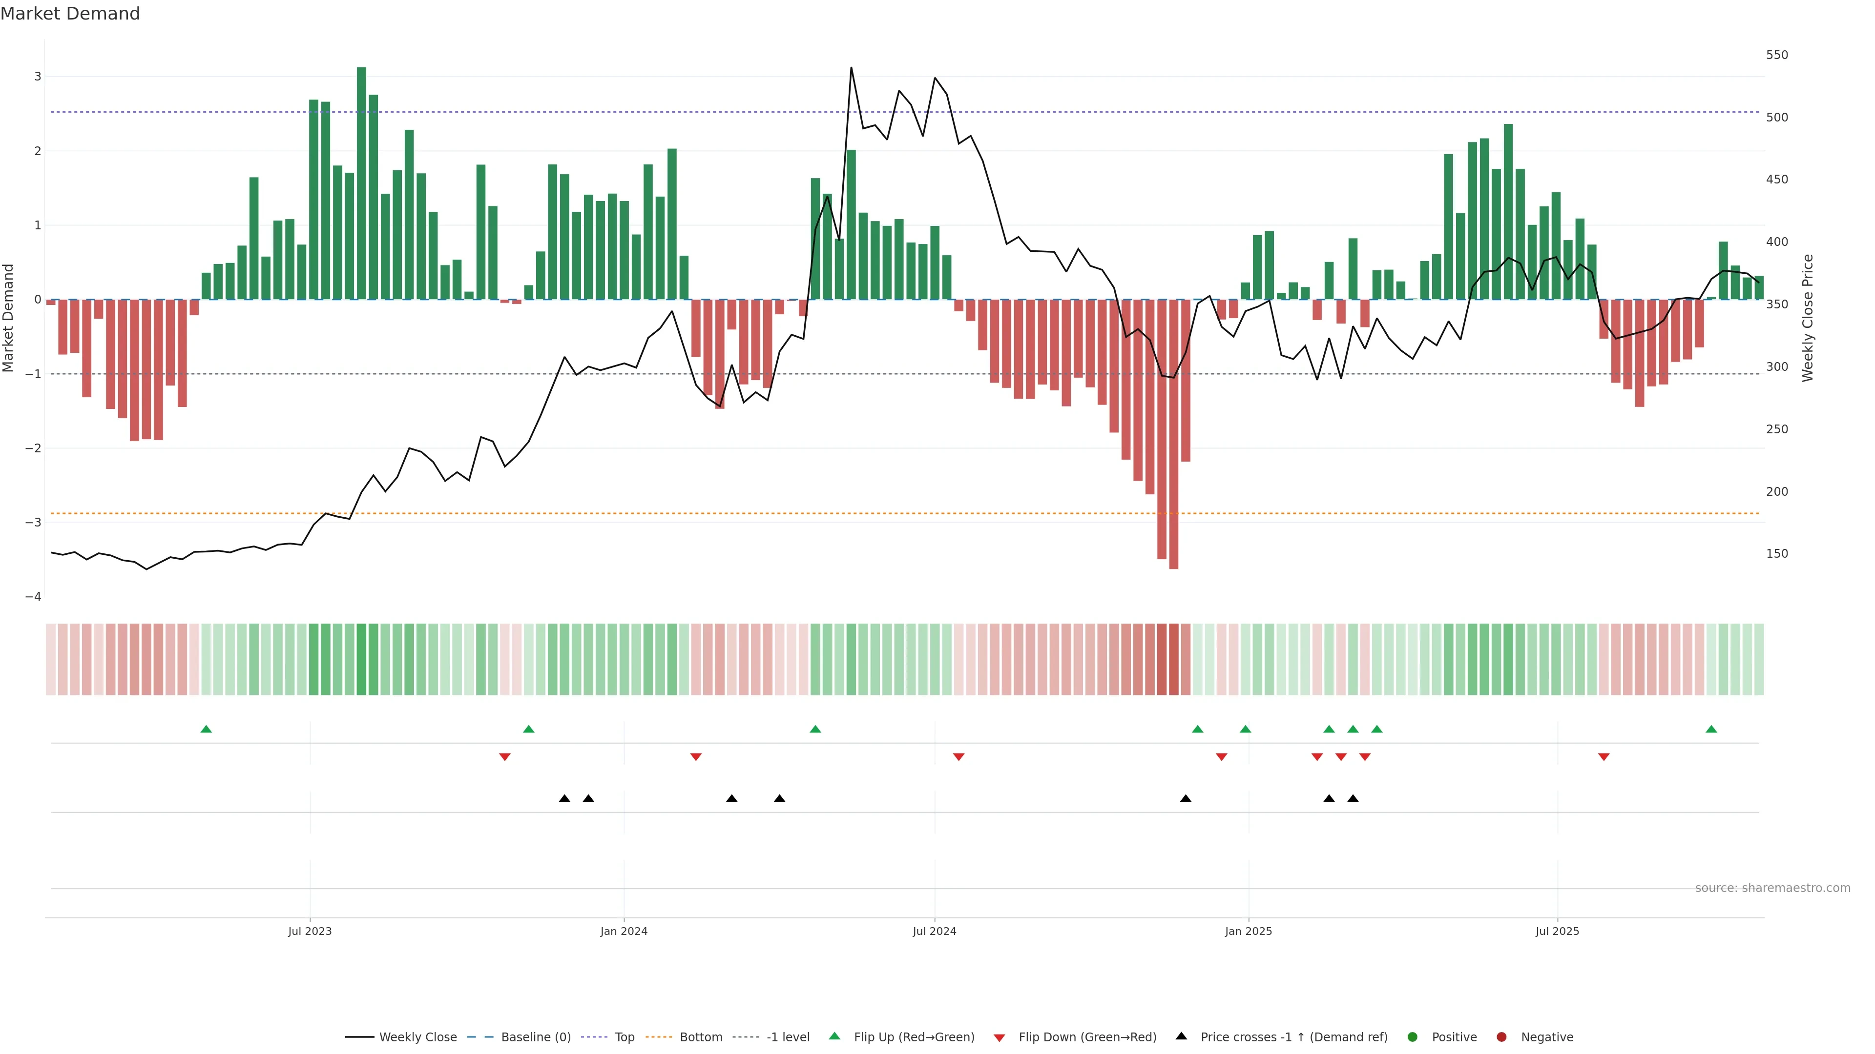Click the Negative red circle legend icon
The width and height of the screenshot is (1875, 1054).
click(1501, 1037)
